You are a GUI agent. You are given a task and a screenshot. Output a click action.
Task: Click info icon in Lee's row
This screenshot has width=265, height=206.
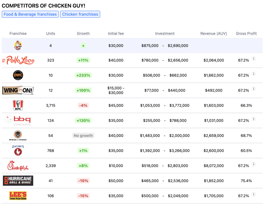pos(254,194)
